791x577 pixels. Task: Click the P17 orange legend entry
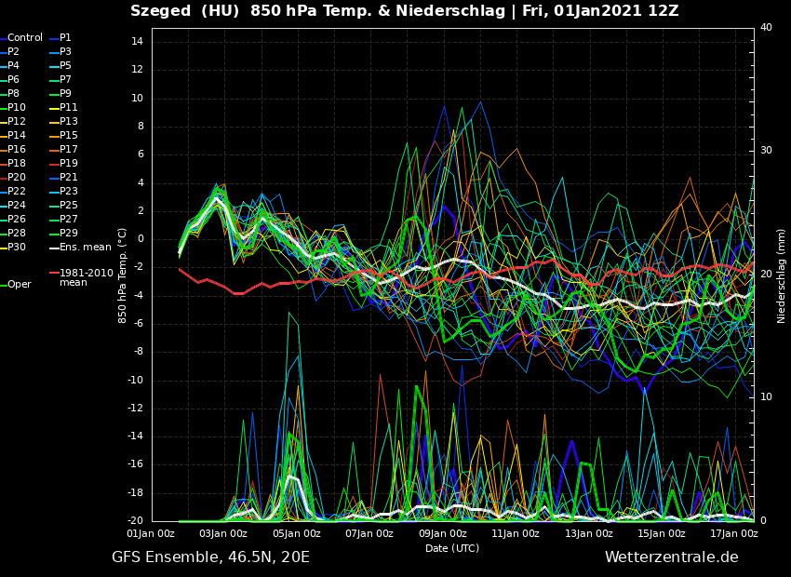coord(68,150)
